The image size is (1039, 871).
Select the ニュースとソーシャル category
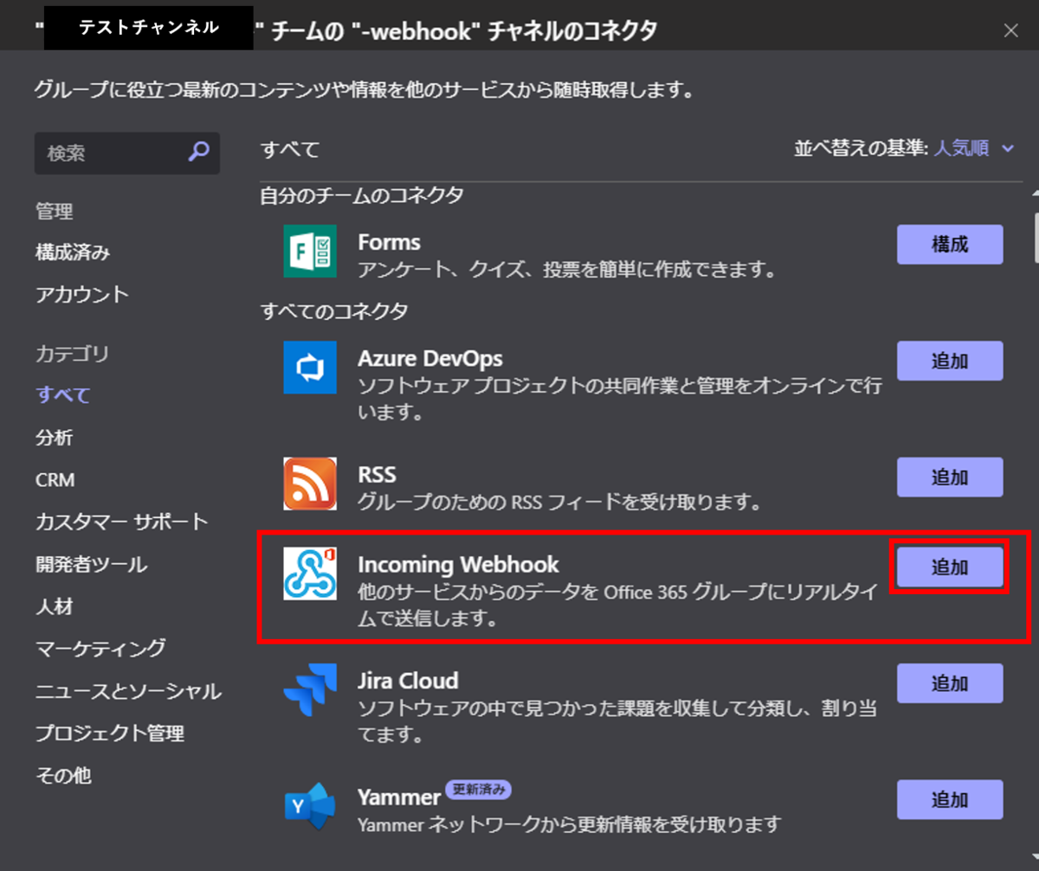point(128,691)
